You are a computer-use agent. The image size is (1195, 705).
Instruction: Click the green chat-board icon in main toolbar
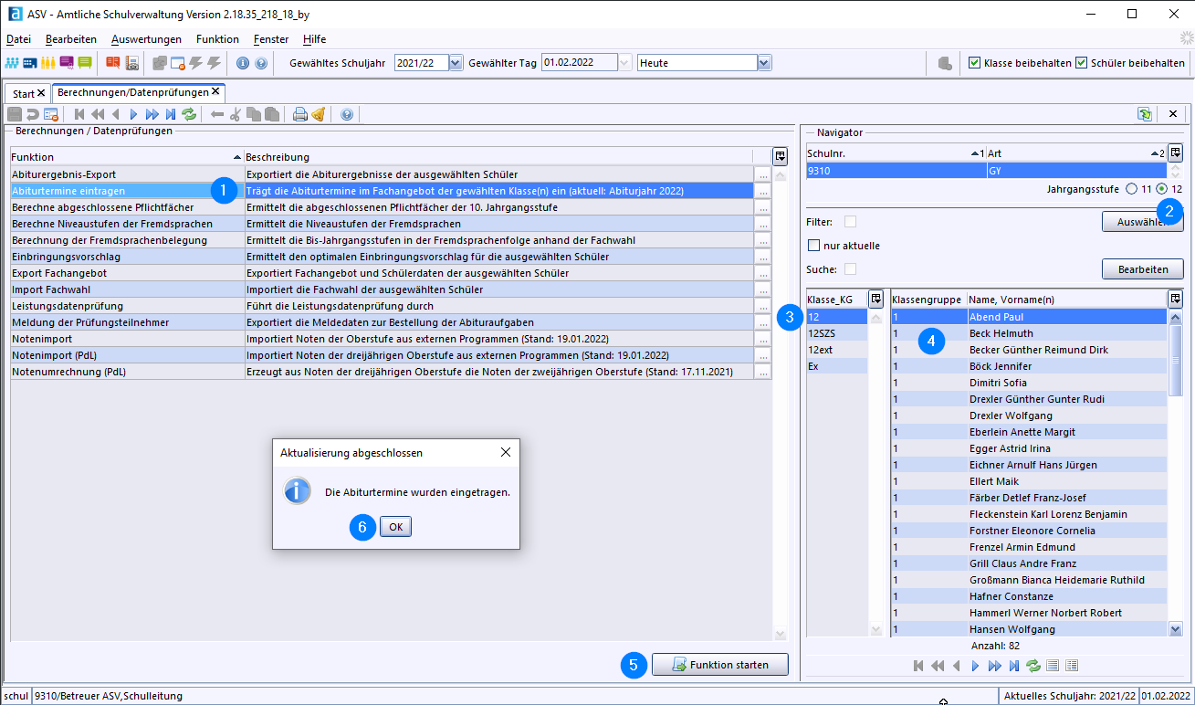pos(85,63)
